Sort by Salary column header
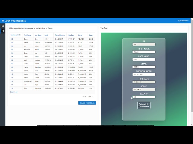This screenshot has height=144, width=193. click(x=91, y=35)
